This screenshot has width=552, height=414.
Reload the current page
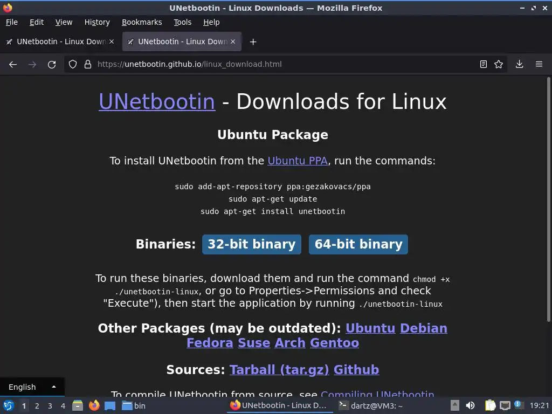[52, 65]
